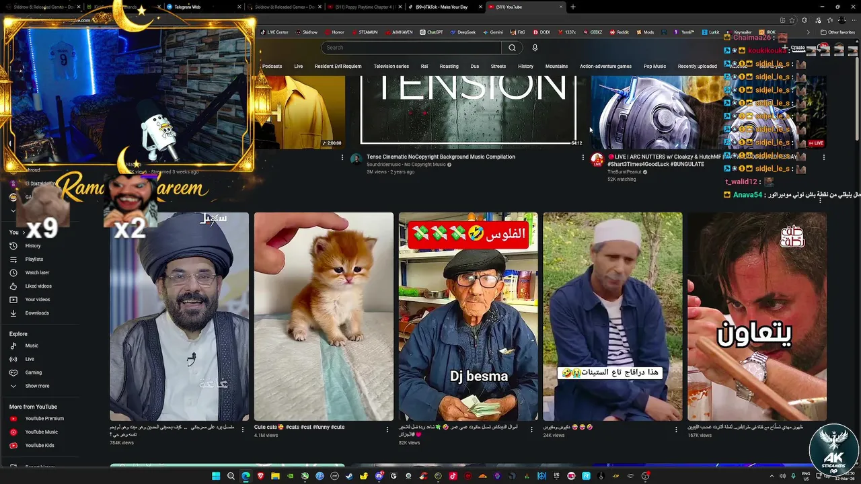Show more bookmarks with the overflow chevron

pos(809,32)
